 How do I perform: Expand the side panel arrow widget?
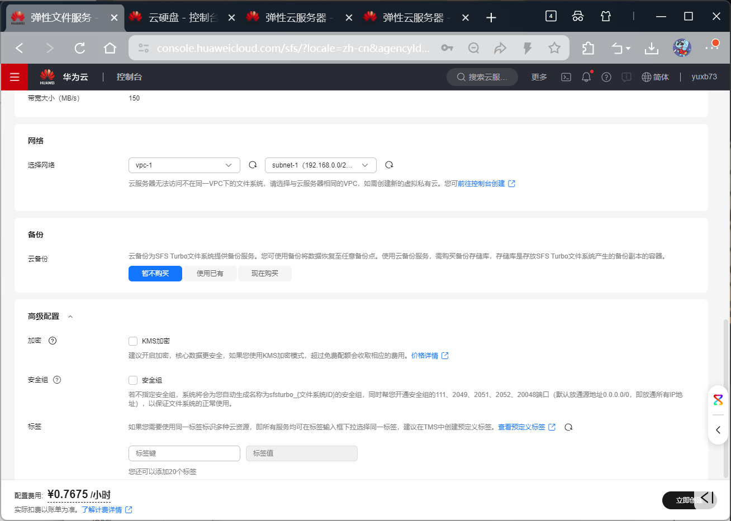pyautogui.click(x=718, y=430)
